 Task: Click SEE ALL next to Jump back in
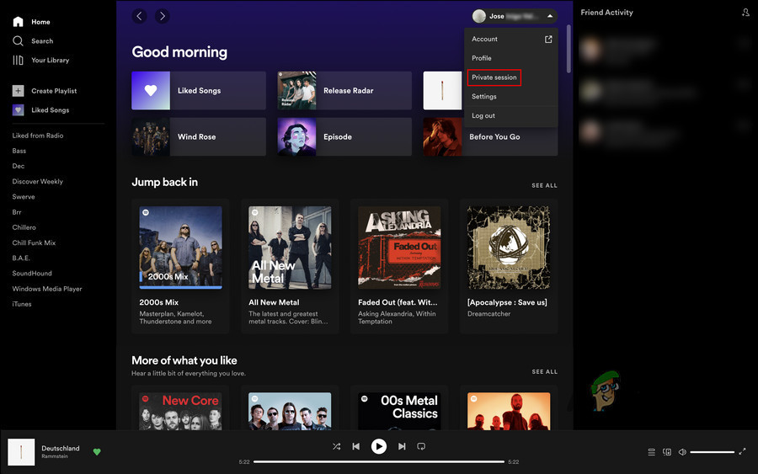click(x=544, y=185)
